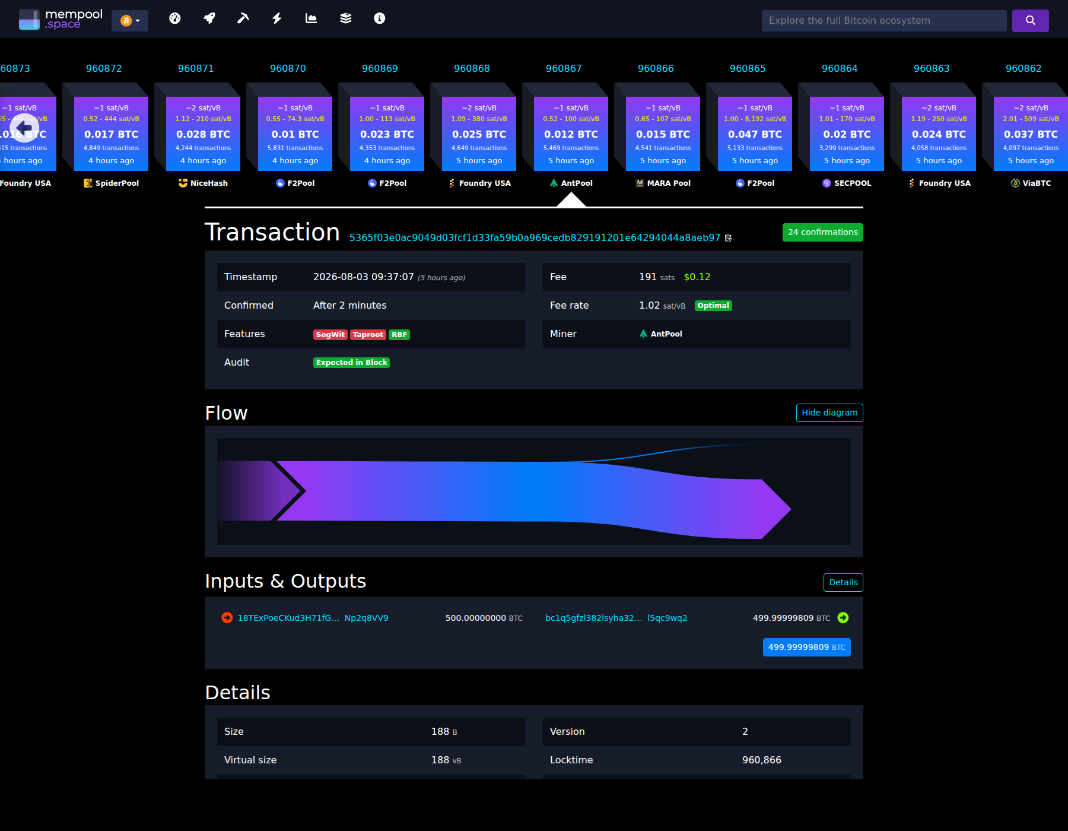This screenshot has height=831, width=1068.
Task: Click the Optimal fee rate badge
Action: pos(713,306)
